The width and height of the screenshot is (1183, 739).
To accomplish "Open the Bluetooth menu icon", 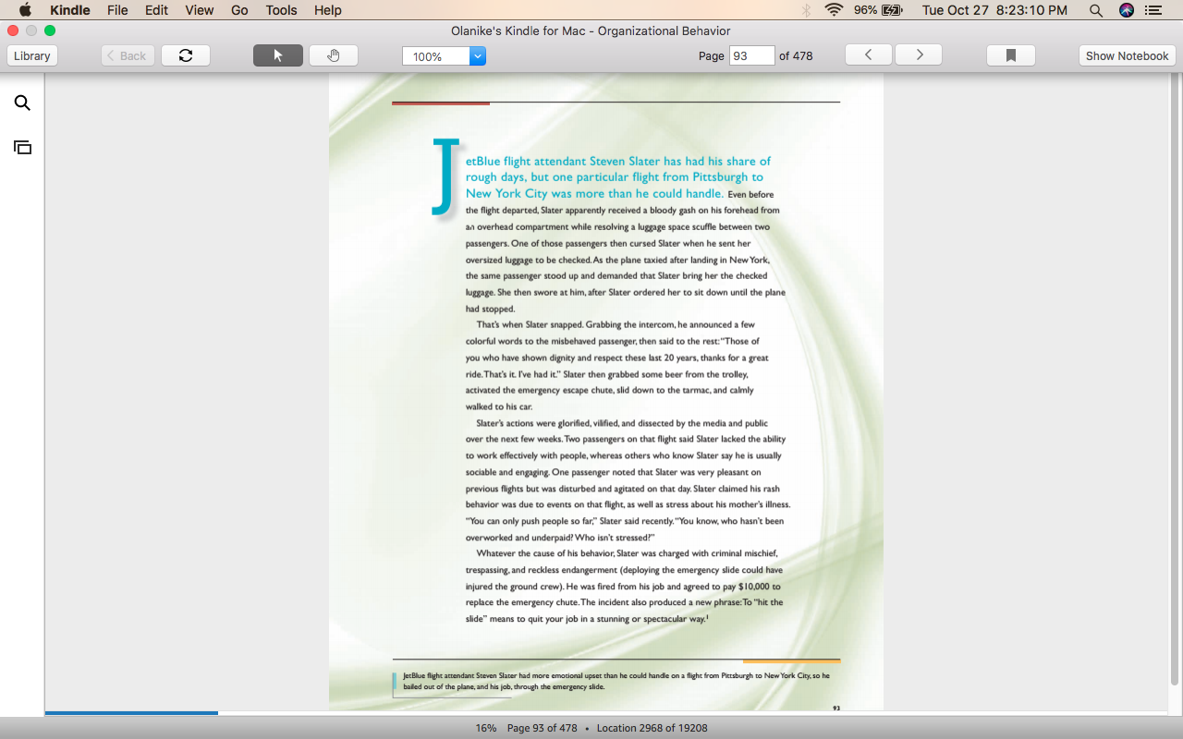I will [806, 10].
